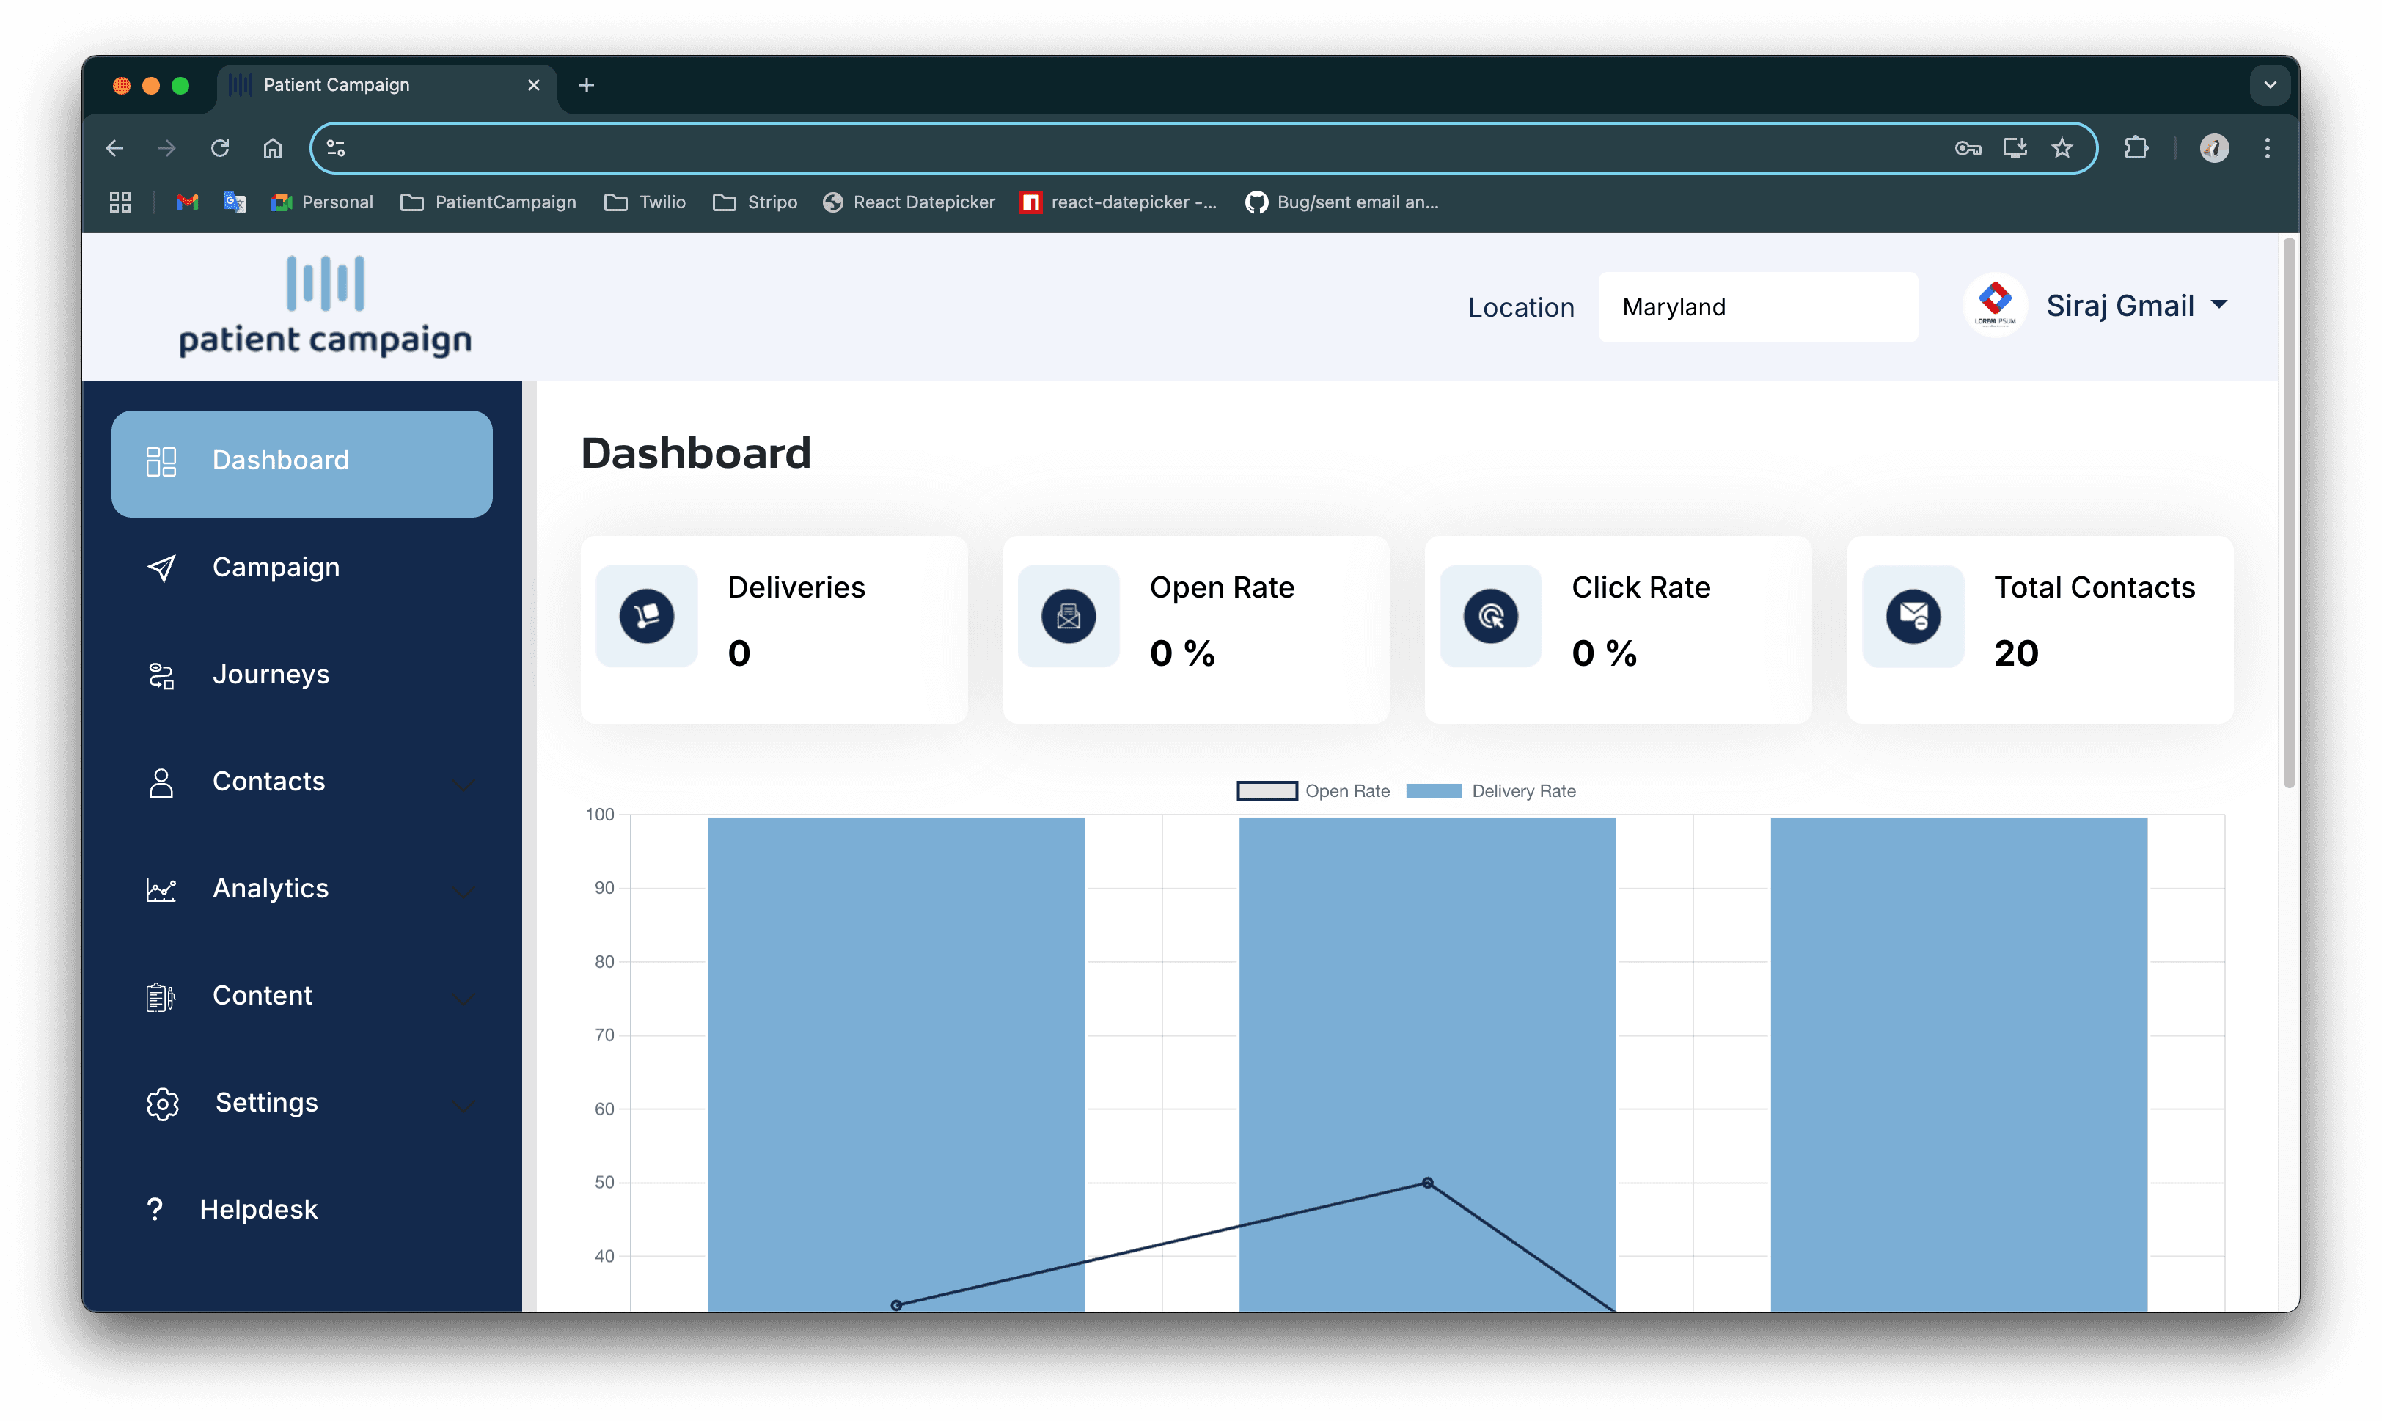2382x1421 pixels.
Task: Click the Content document icon
Action: (161, 998)
